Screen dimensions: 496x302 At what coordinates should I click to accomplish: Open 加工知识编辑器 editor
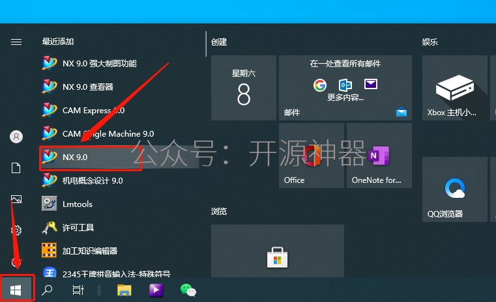coord(120,251)
